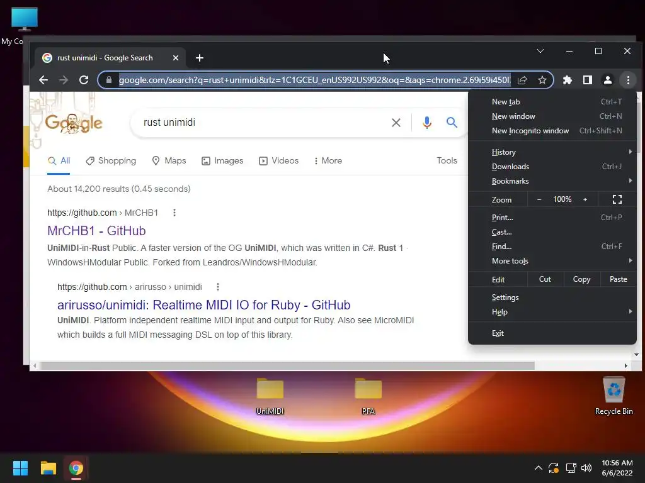
Task: Expand the History submenu
Action: [552, 152]
